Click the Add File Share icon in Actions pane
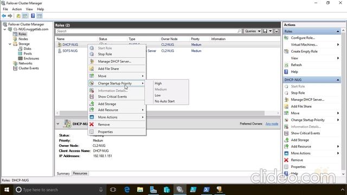This screenshot has width=347, height=195. coord(286,106)
